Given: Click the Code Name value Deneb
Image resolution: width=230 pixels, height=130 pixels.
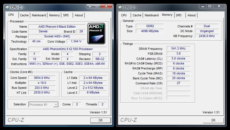Looking at the screenshot, I should pos(43,32).
